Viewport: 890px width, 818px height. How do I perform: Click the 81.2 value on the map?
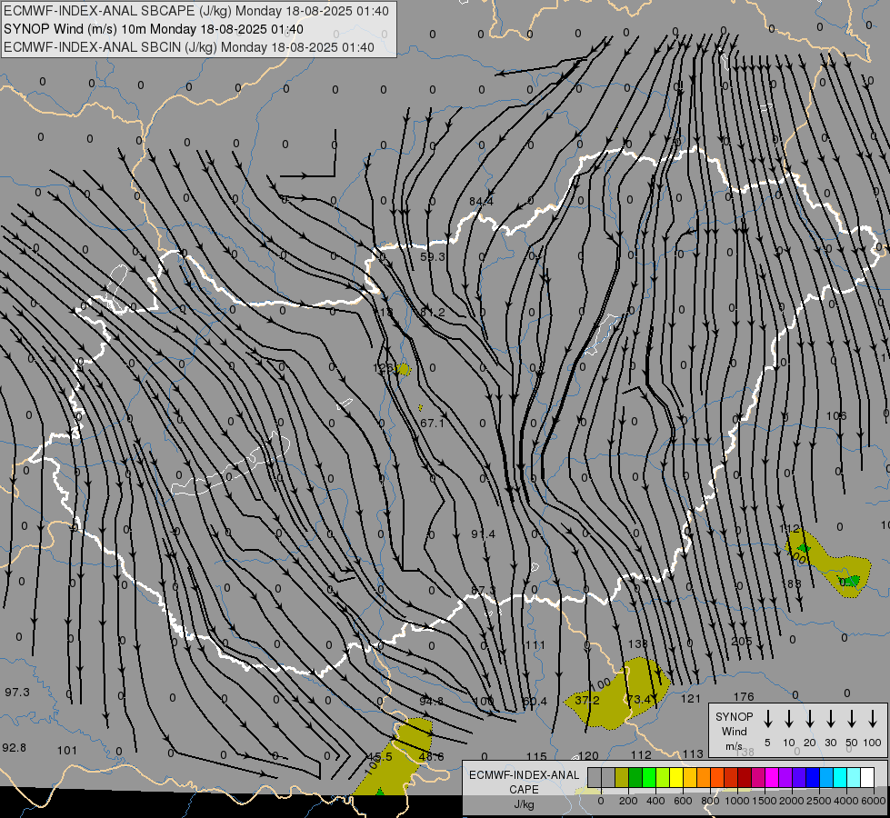click(433, 313)
